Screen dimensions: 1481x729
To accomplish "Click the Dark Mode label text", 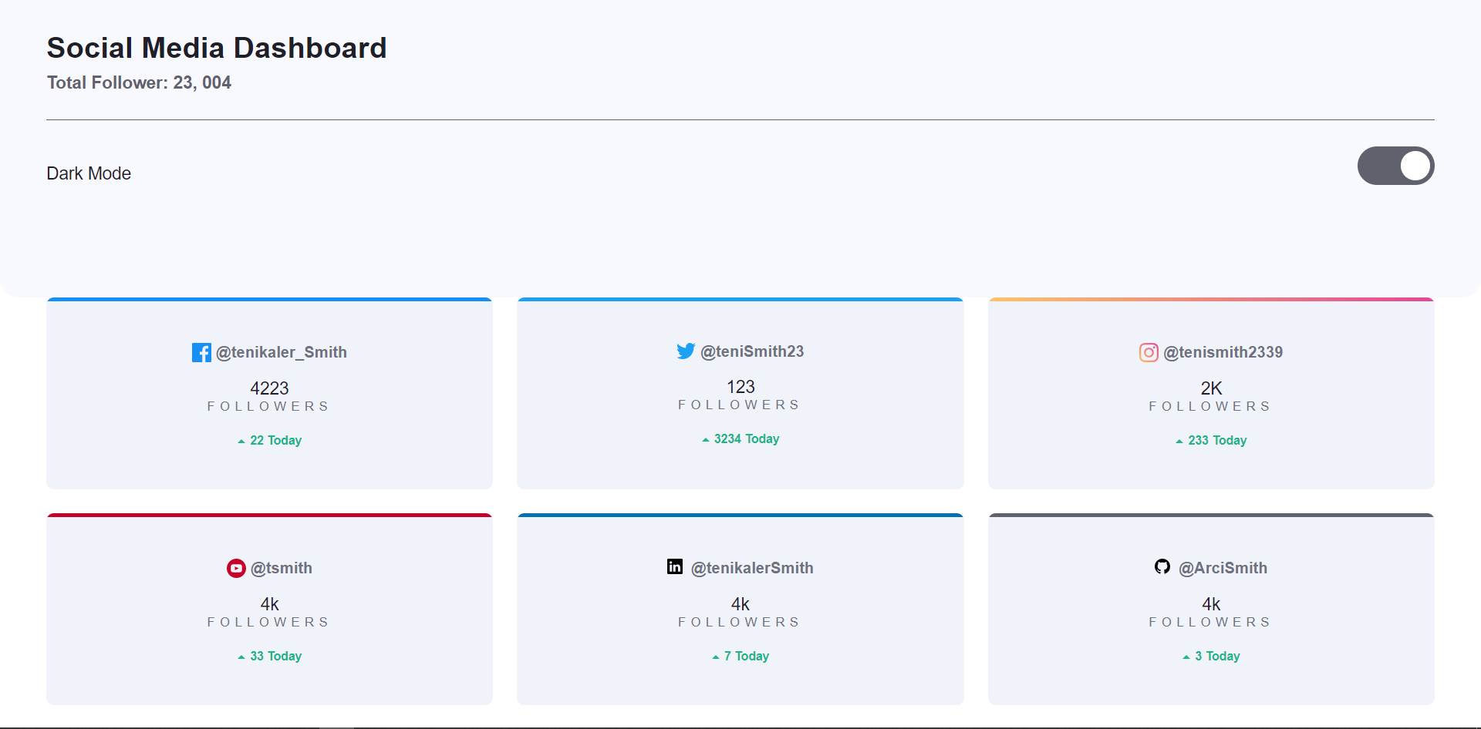I will pos(89,173).
